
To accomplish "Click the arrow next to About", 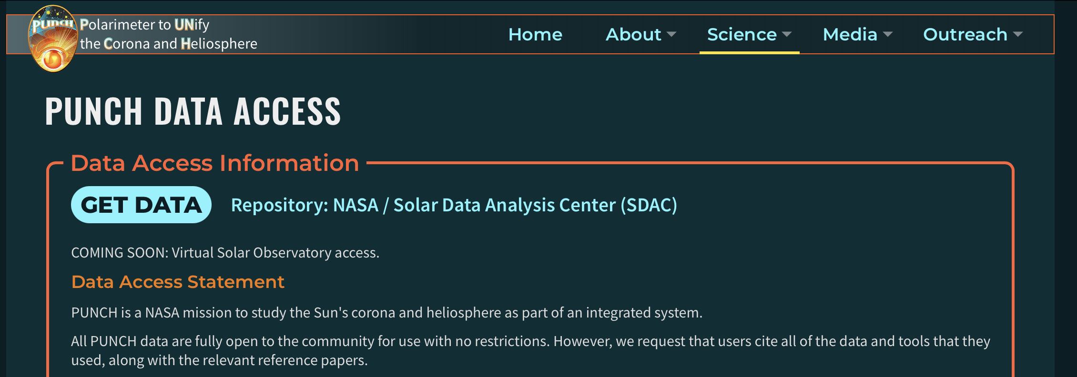I will point(671,34).
